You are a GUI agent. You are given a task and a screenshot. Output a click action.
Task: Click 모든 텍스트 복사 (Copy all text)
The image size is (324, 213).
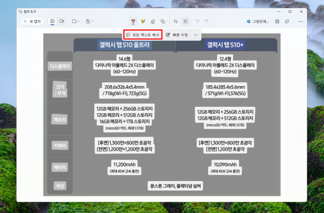pyautogui.click(x=143, y=35)
